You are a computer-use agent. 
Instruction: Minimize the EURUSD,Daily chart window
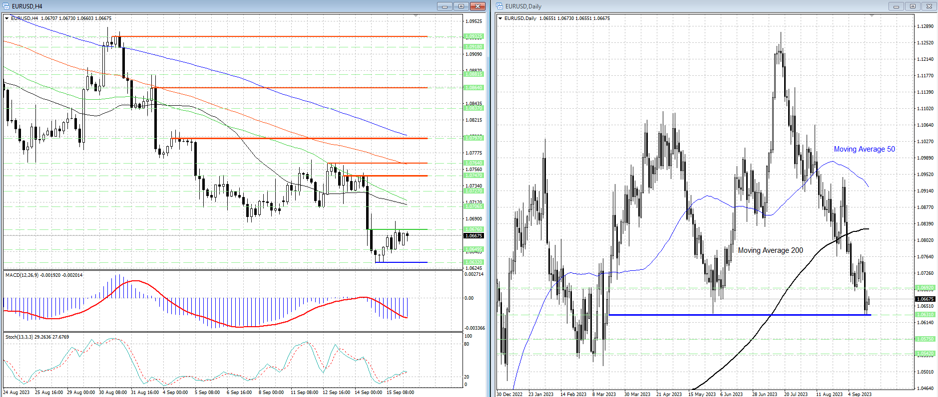[x=896, y=6]
